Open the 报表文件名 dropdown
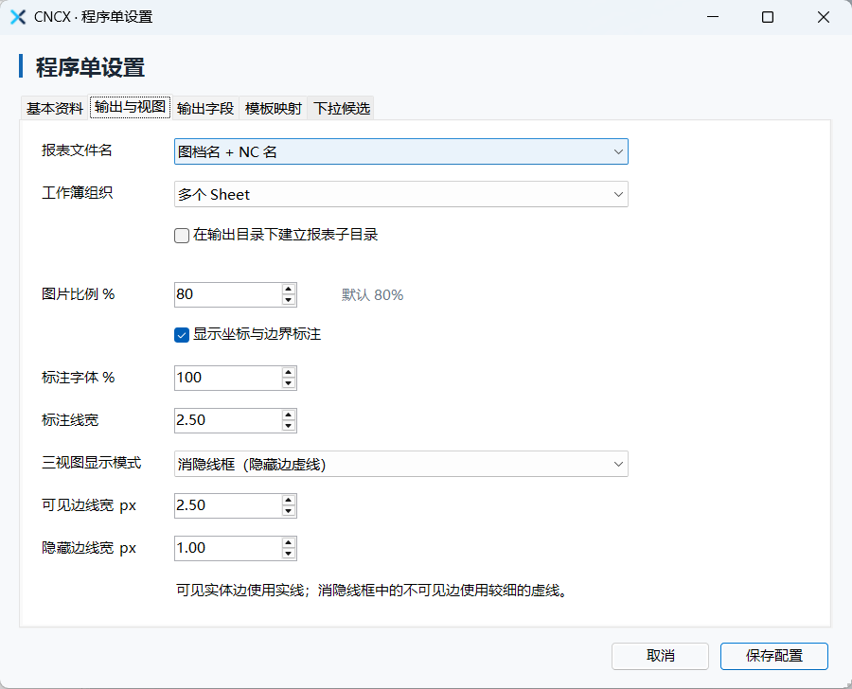The height and width of the screenshot is (689, 852). click(401, 151)
